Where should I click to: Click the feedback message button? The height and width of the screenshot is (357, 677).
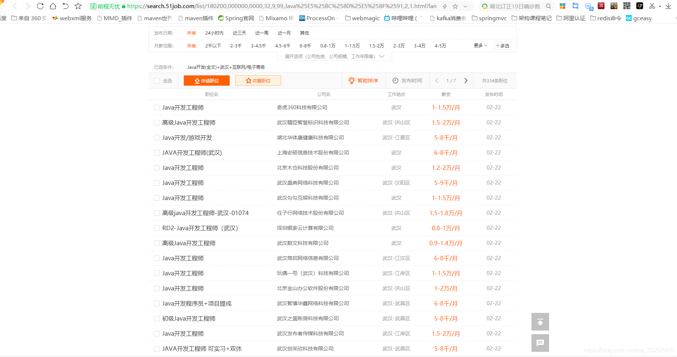coord(540,343)
